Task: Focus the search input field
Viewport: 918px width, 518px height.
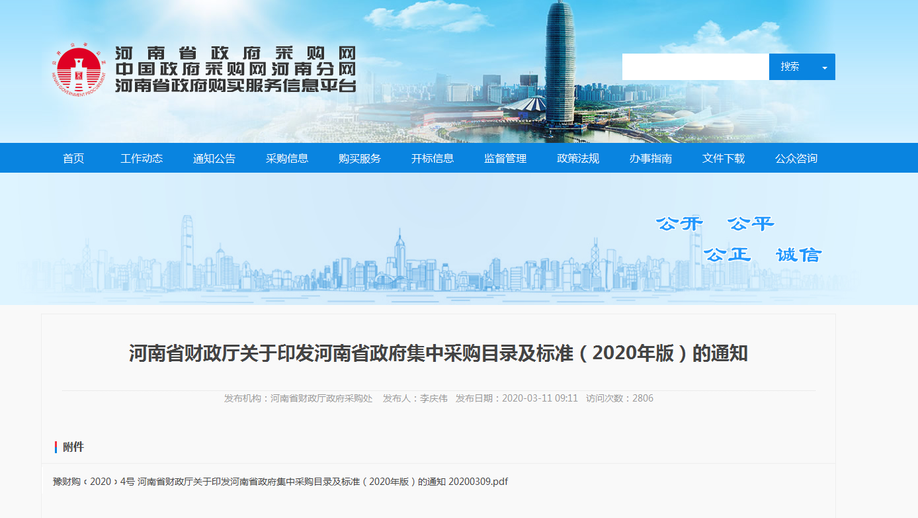Action: pyautogui.click(x=695, y=67)
